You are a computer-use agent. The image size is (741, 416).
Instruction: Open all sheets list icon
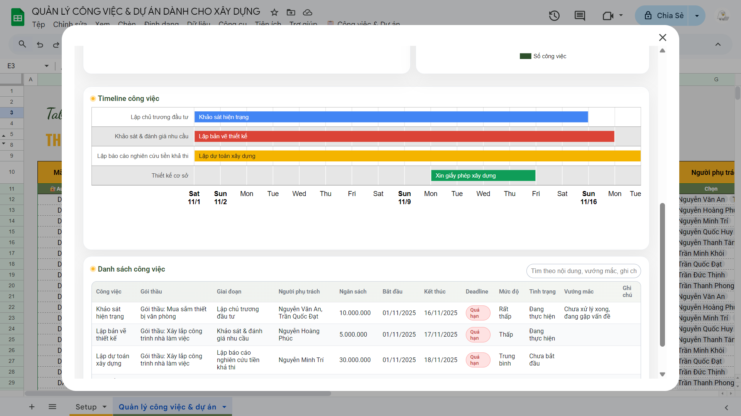52,407
